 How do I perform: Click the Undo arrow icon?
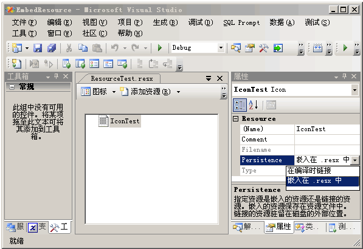pos(114,48)
